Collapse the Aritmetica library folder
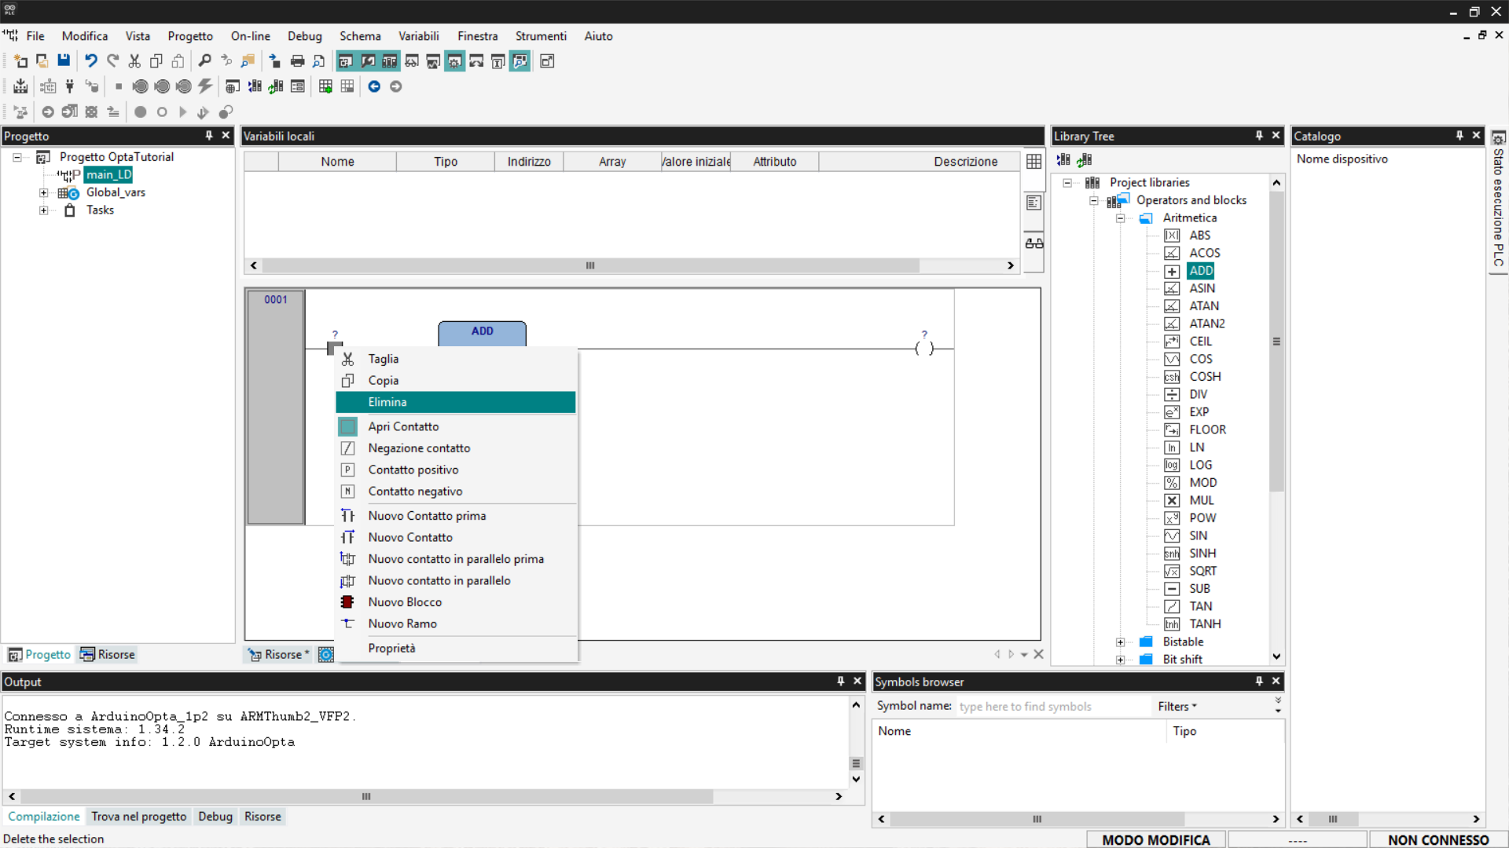Image resolution: width=1509 pixels, height=848 pixels. (1120, 218)
